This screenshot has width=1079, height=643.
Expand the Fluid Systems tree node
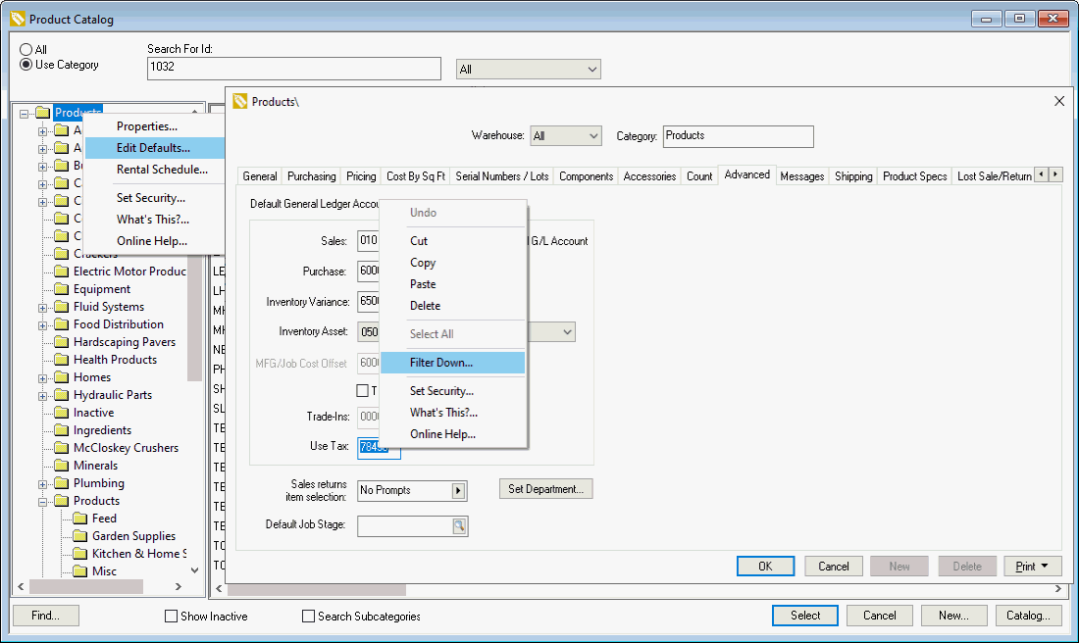(43, 307)
